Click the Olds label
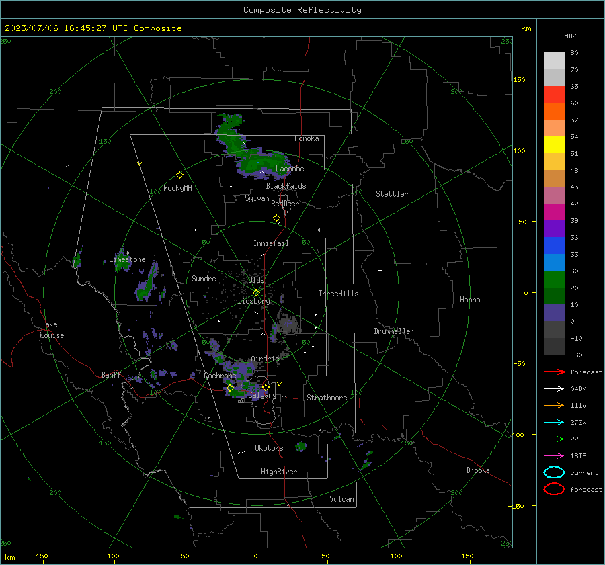 tap(256, 279)
